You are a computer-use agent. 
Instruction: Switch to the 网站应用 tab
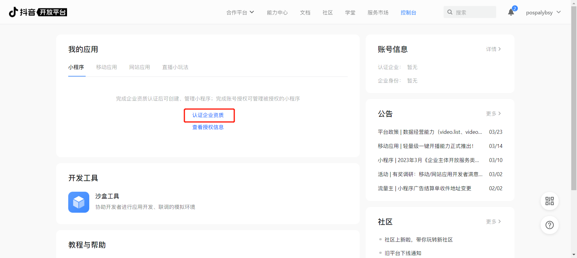point(139,67)
